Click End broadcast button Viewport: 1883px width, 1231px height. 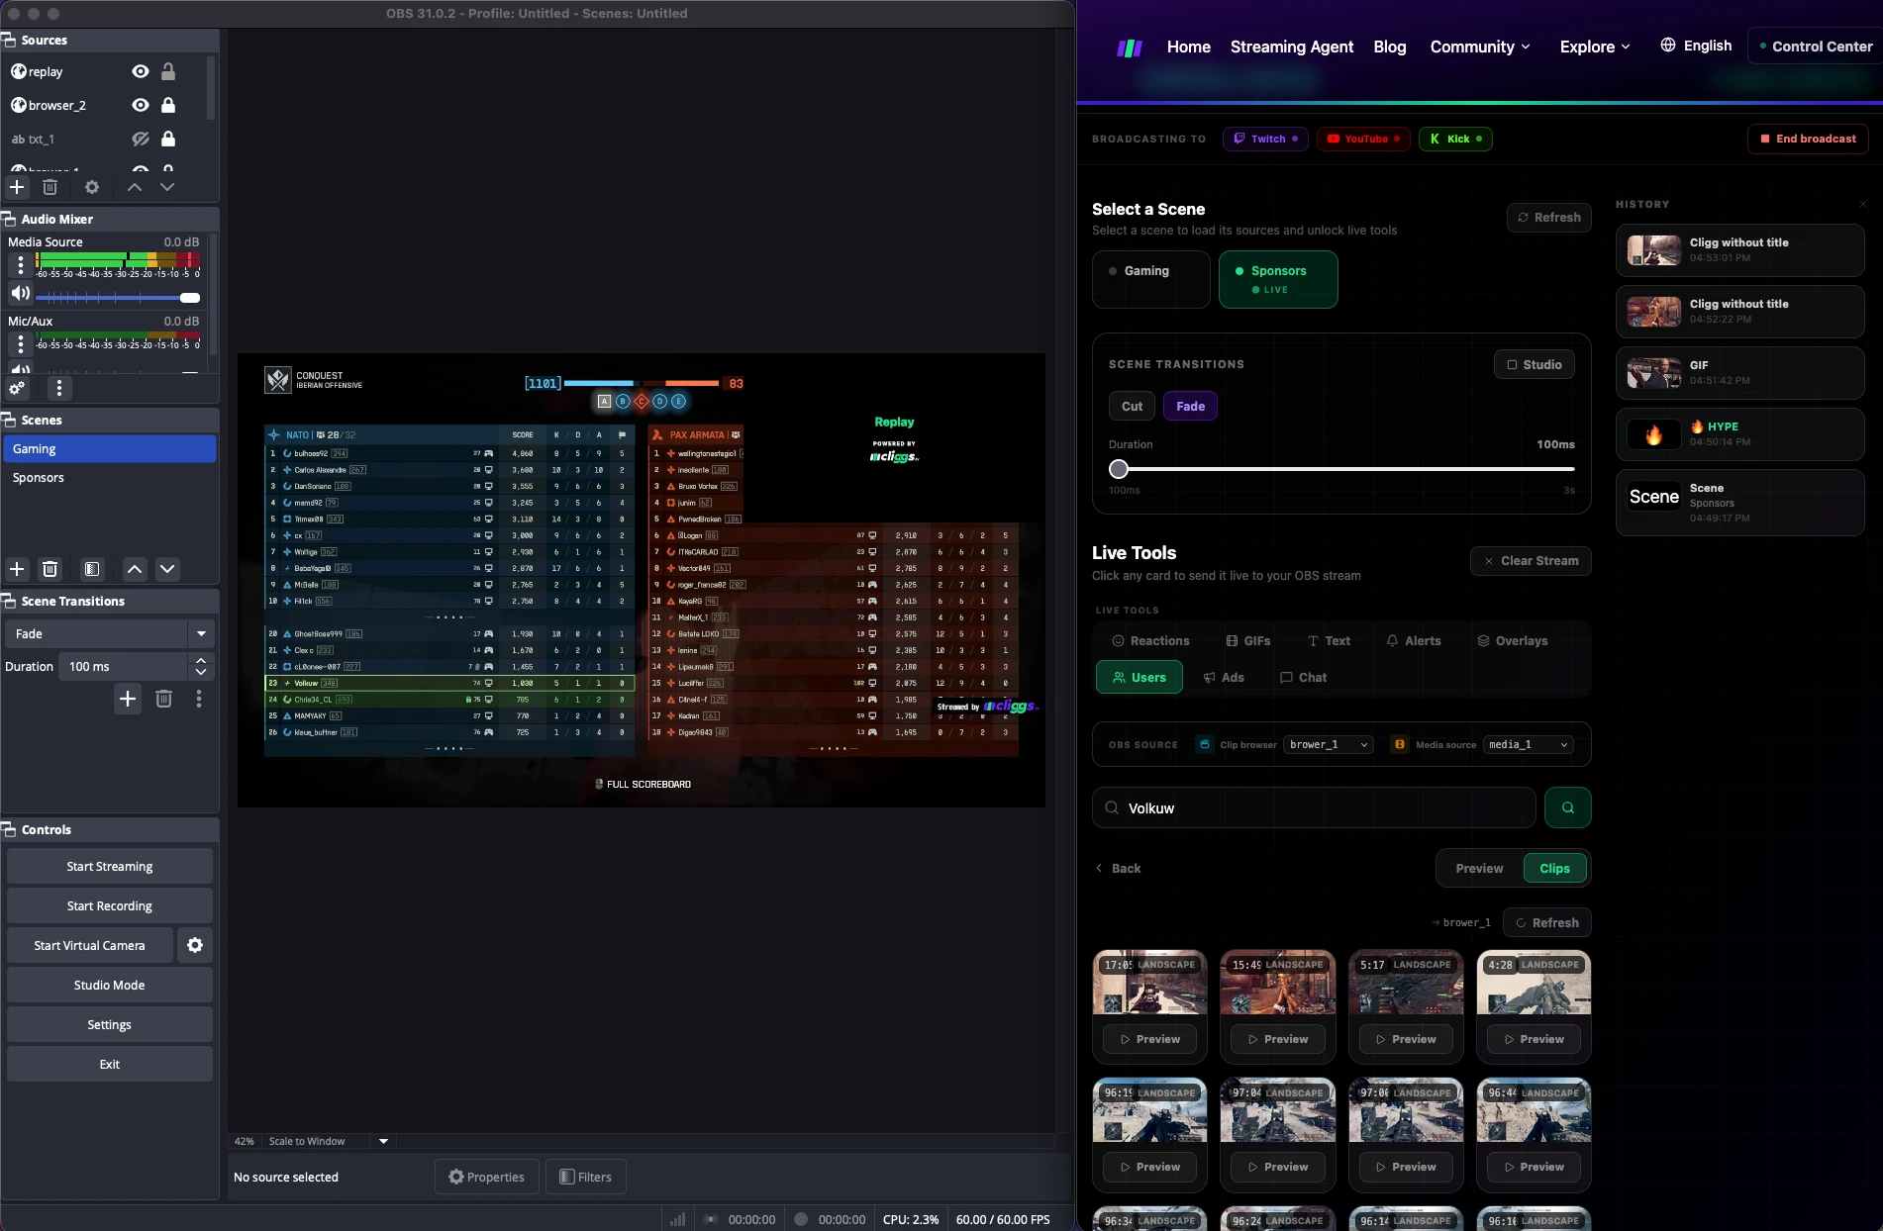click(x=1808, y=139)
